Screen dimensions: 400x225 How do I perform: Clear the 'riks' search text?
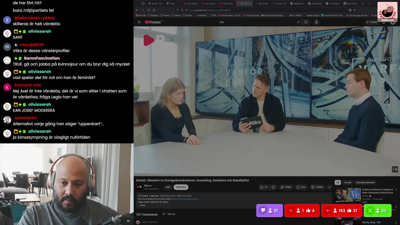(298, 22)
